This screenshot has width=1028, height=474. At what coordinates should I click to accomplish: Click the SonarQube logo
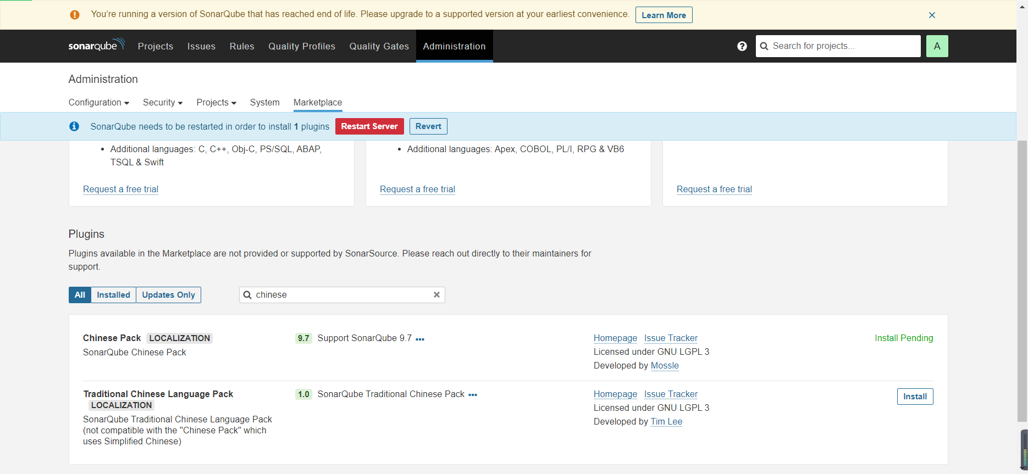coord(97,45)
